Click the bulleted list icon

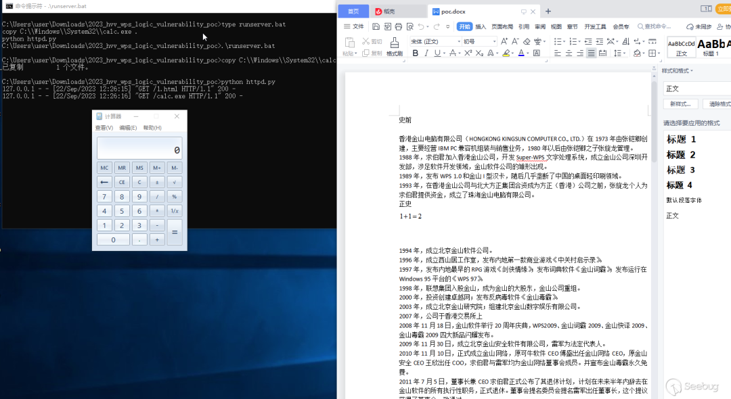(x=557, y=41)
